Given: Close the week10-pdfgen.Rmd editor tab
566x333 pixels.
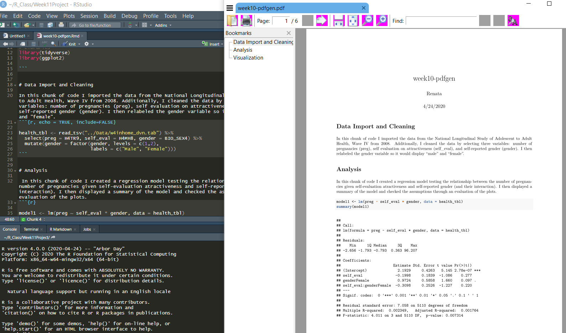Looking at the screenshot, I should [82, 36].
